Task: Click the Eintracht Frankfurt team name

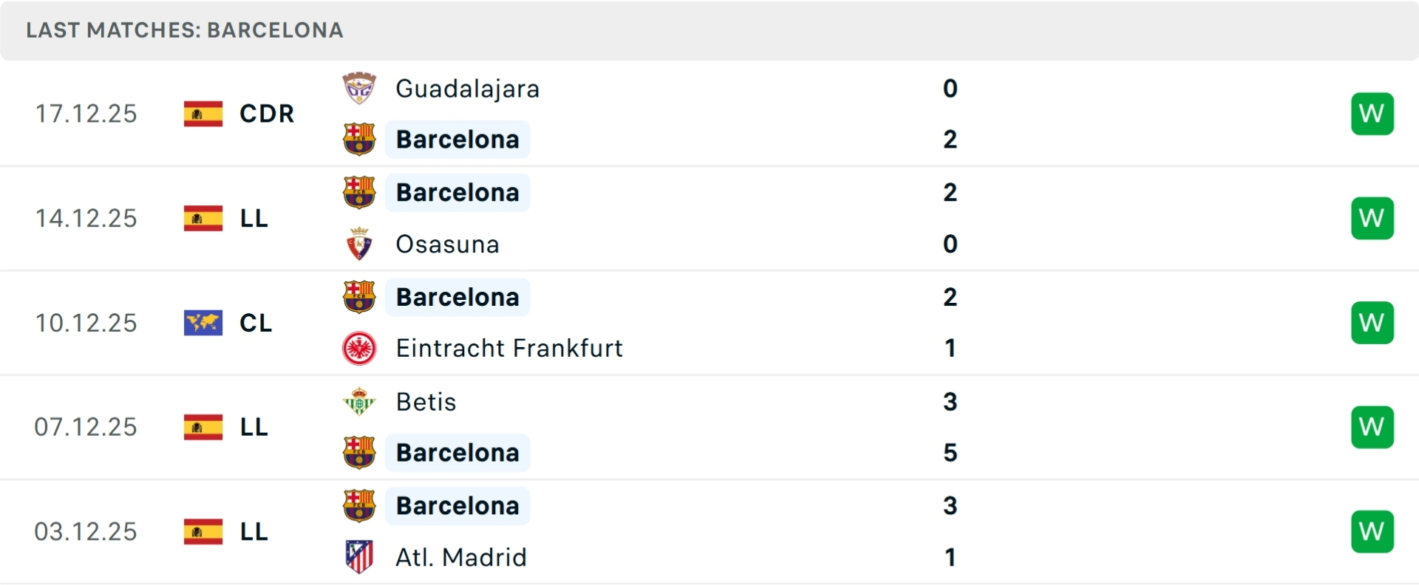Action: (509, 348)
